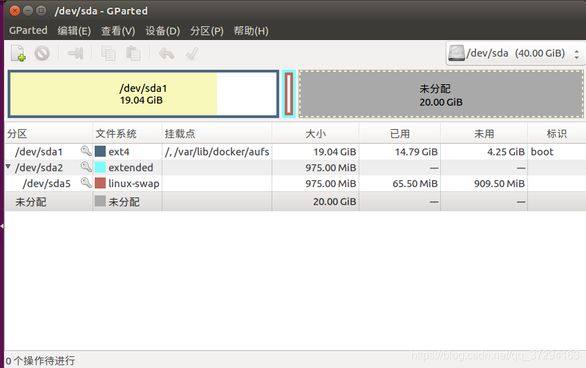Open the 编辑(E) menu
The width and height of the screenshot is (586, 368).
pyautogui.click(x=74, y=30)
